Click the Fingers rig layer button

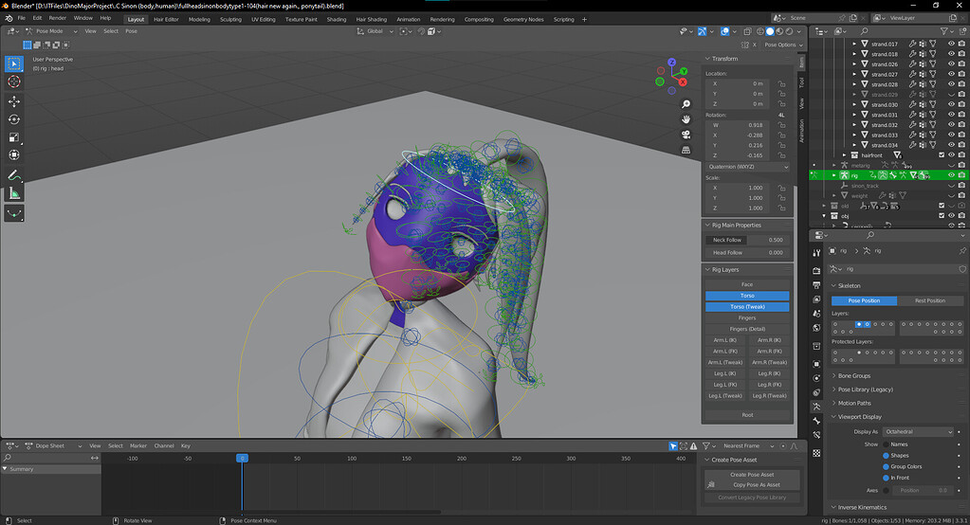[x=747, y=317]
